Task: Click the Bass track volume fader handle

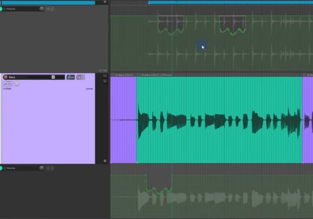Action: [53, 77]
